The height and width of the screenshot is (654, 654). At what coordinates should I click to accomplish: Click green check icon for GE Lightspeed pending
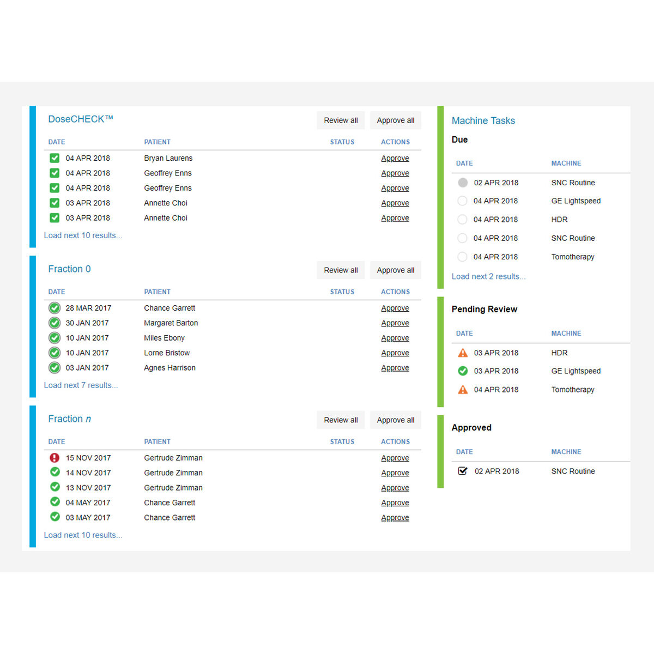[463, 371]
